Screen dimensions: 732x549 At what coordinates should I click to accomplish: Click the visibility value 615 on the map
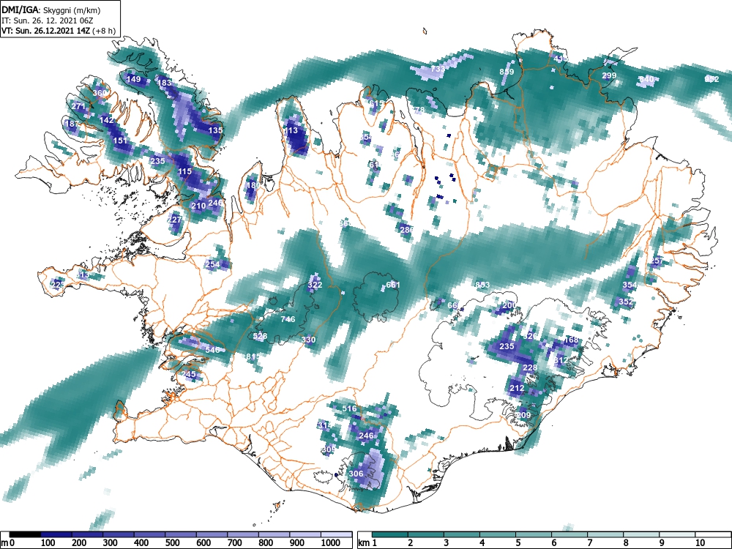(377, 103)
